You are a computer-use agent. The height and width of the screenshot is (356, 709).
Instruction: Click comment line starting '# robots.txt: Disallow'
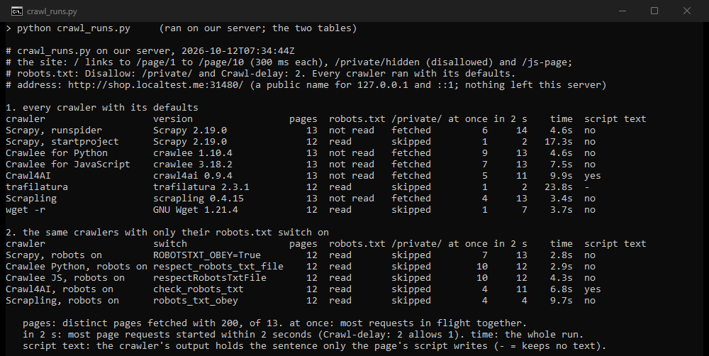pyautogui.click(x=260, y=73)
